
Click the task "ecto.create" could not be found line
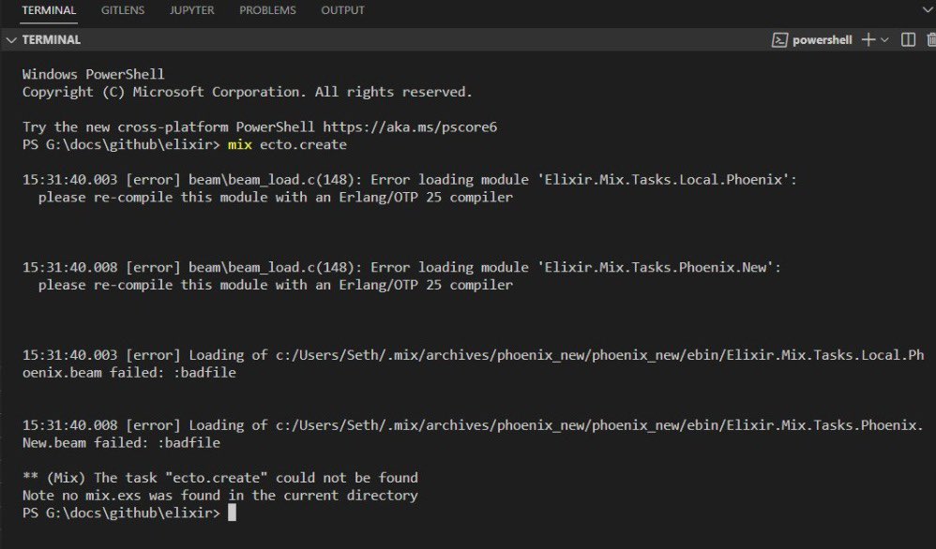tap(220, 478)
